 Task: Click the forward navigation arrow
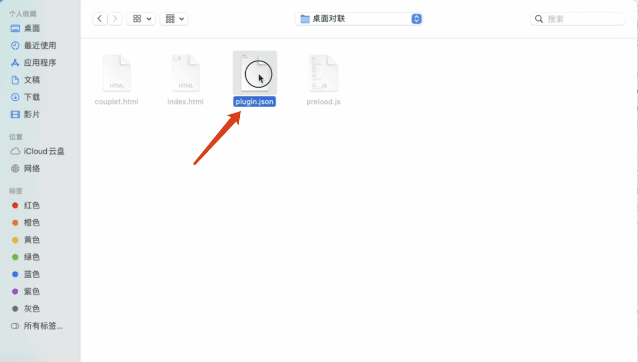pos(115,18)
